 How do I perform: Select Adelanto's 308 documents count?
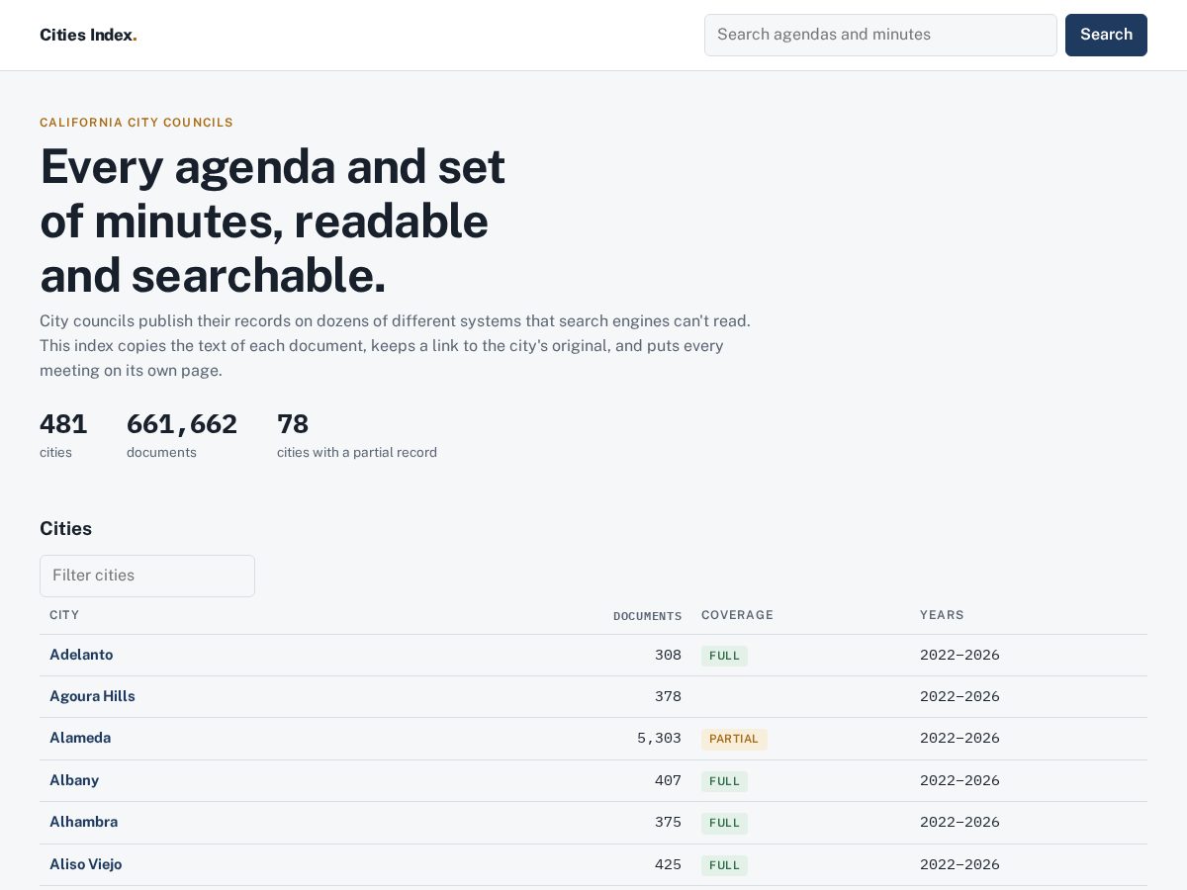click(x=668, y=655)
